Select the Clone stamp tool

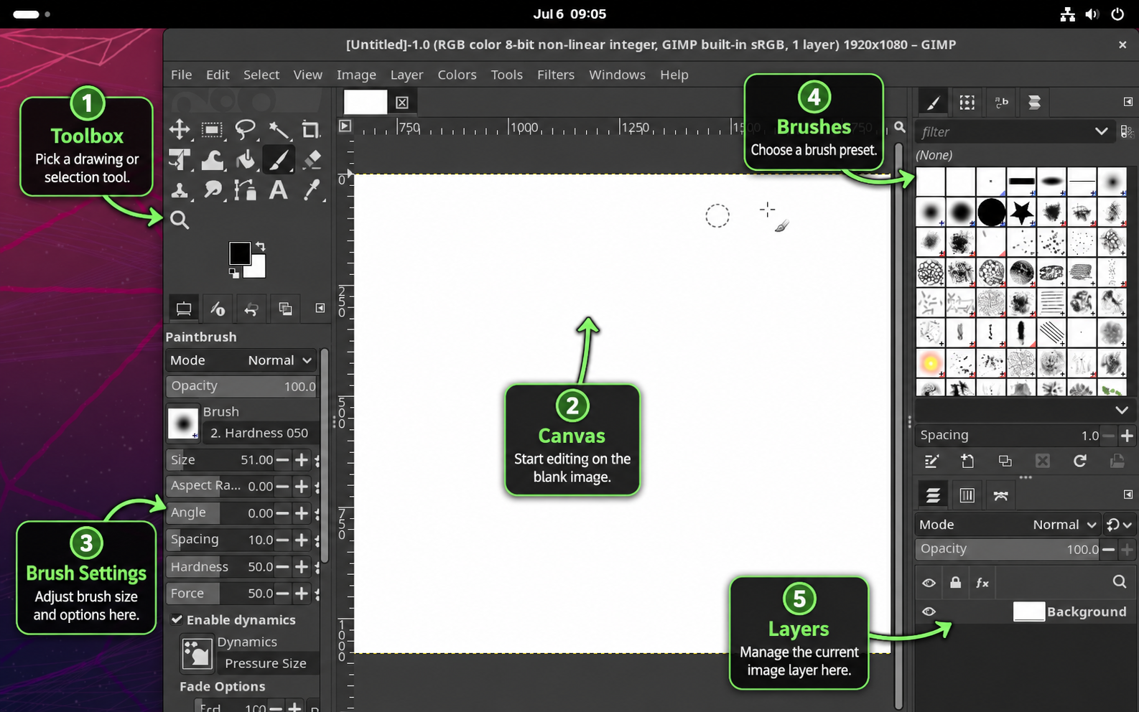coord(180,190)
